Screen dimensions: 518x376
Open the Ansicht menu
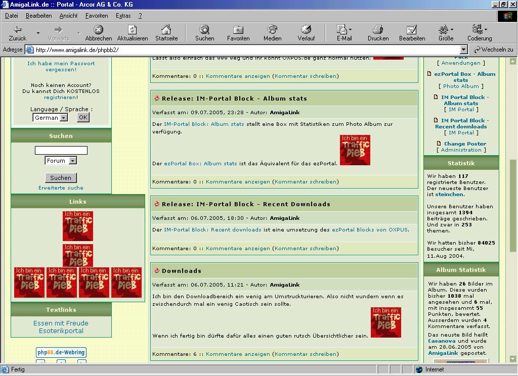pos(68,16)
